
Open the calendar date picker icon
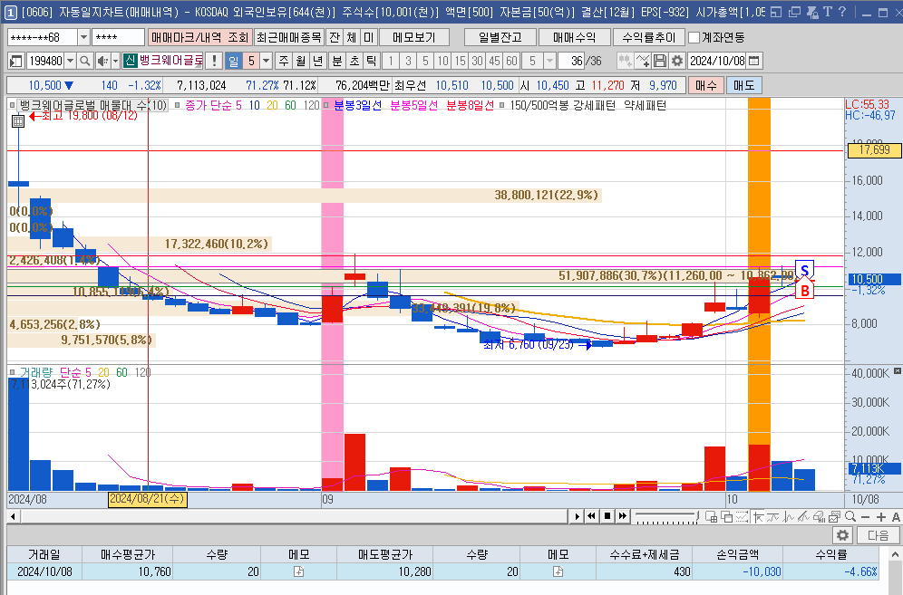pyautogui.click(x=753, y=61)
